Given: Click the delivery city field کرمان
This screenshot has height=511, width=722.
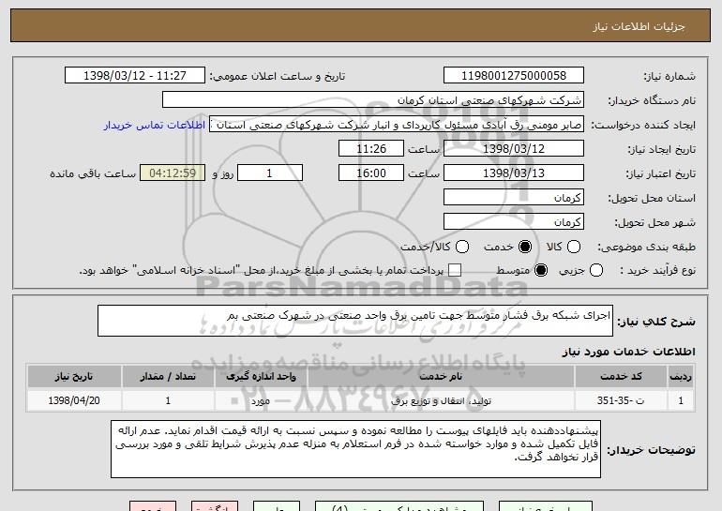Looking at the screenshot, I should [x=514, y=222].
